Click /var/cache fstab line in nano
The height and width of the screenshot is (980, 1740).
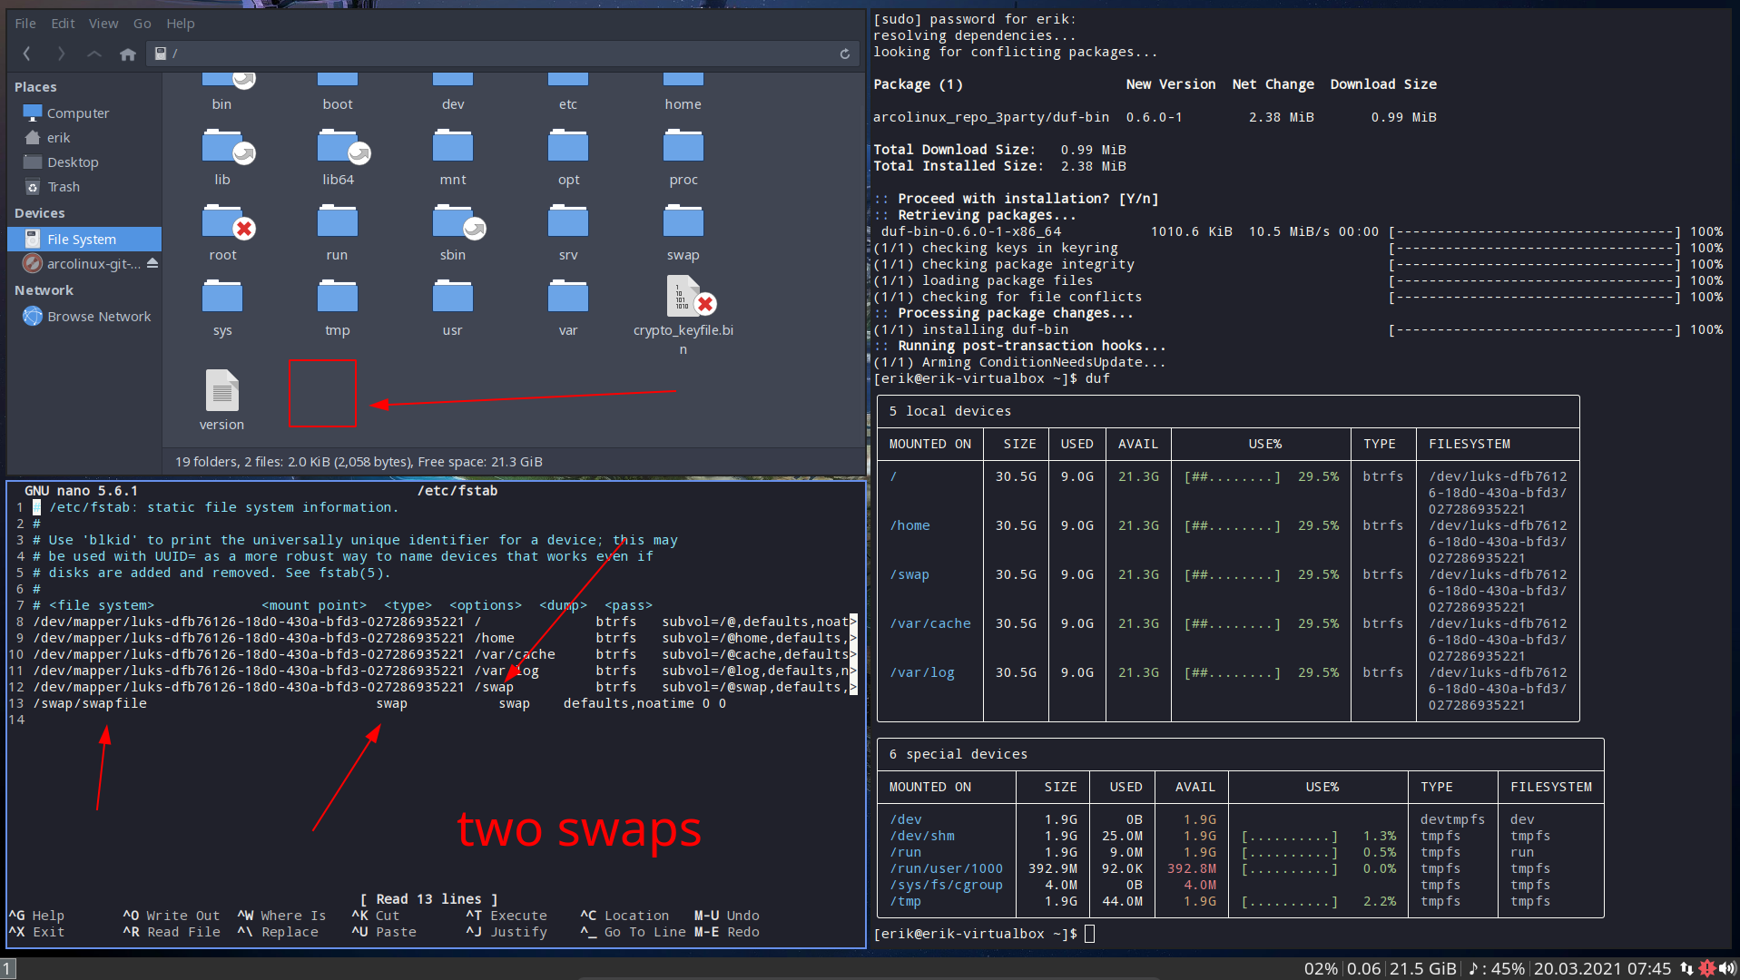(445, 655)
